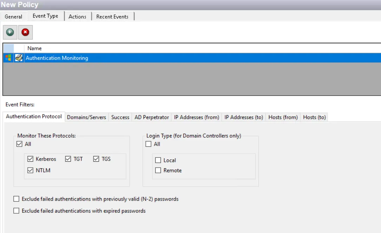
Task: Click the book icon beside Authentication Monitoring
Action: pyautogui.click(x=19, y=58)
